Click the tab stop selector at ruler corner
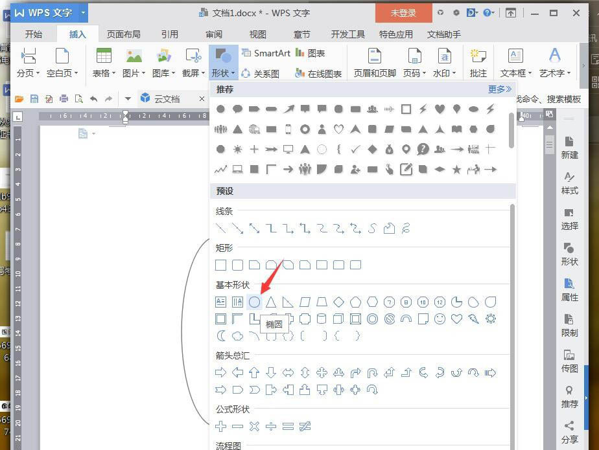This screenshot has height=450, width=599. [x=18, y=117]
